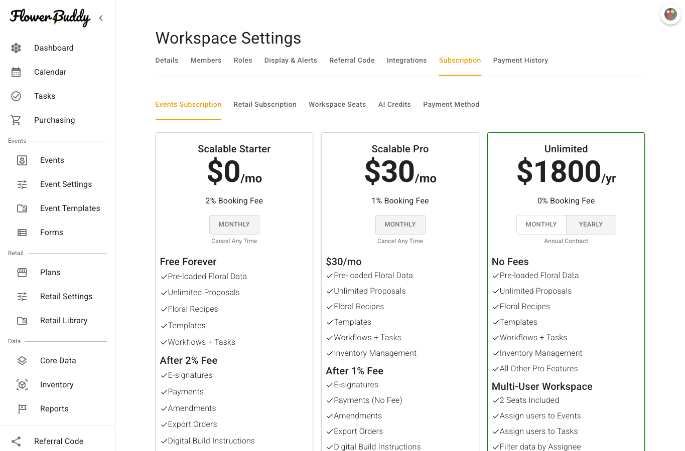
Task: Click the Retail Library folder icon
Action: [22, 321]
